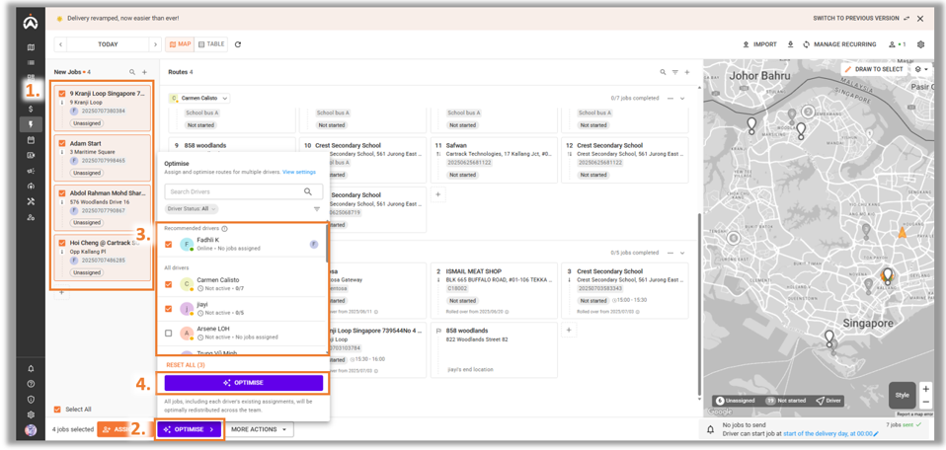Open the map Style thumbnail
The width and height of the screenshot is (946, 450).
point(902,395)
